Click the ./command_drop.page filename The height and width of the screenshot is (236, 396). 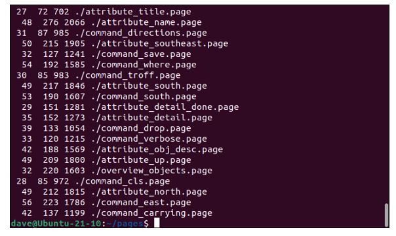tap(141, 128)
